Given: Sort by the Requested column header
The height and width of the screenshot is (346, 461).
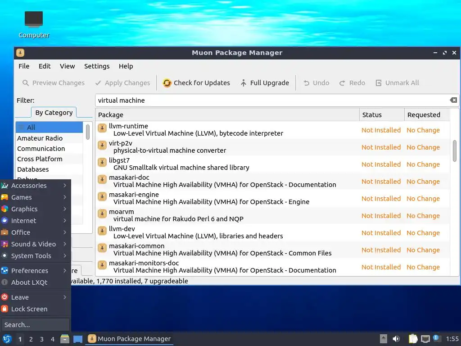Looking at the screenshot, I should [x=427, y=115].
